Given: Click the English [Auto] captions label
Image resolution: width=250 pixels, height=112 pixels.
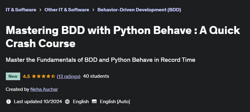Looking at the screenshot, I should pyautogui.click(x=115, y=102).
